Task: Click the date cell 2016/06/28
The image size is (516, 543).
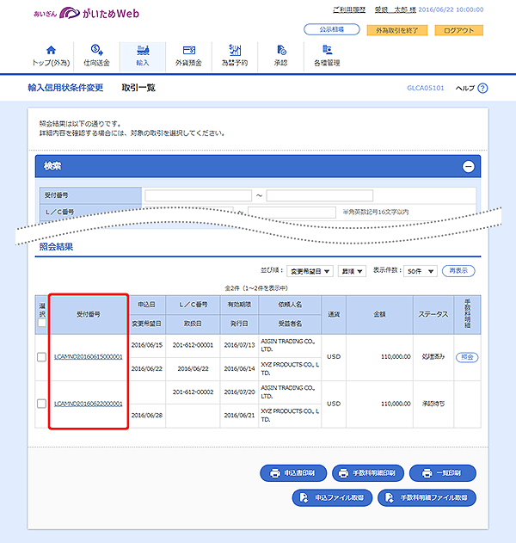Action: [x=147, y=416]
